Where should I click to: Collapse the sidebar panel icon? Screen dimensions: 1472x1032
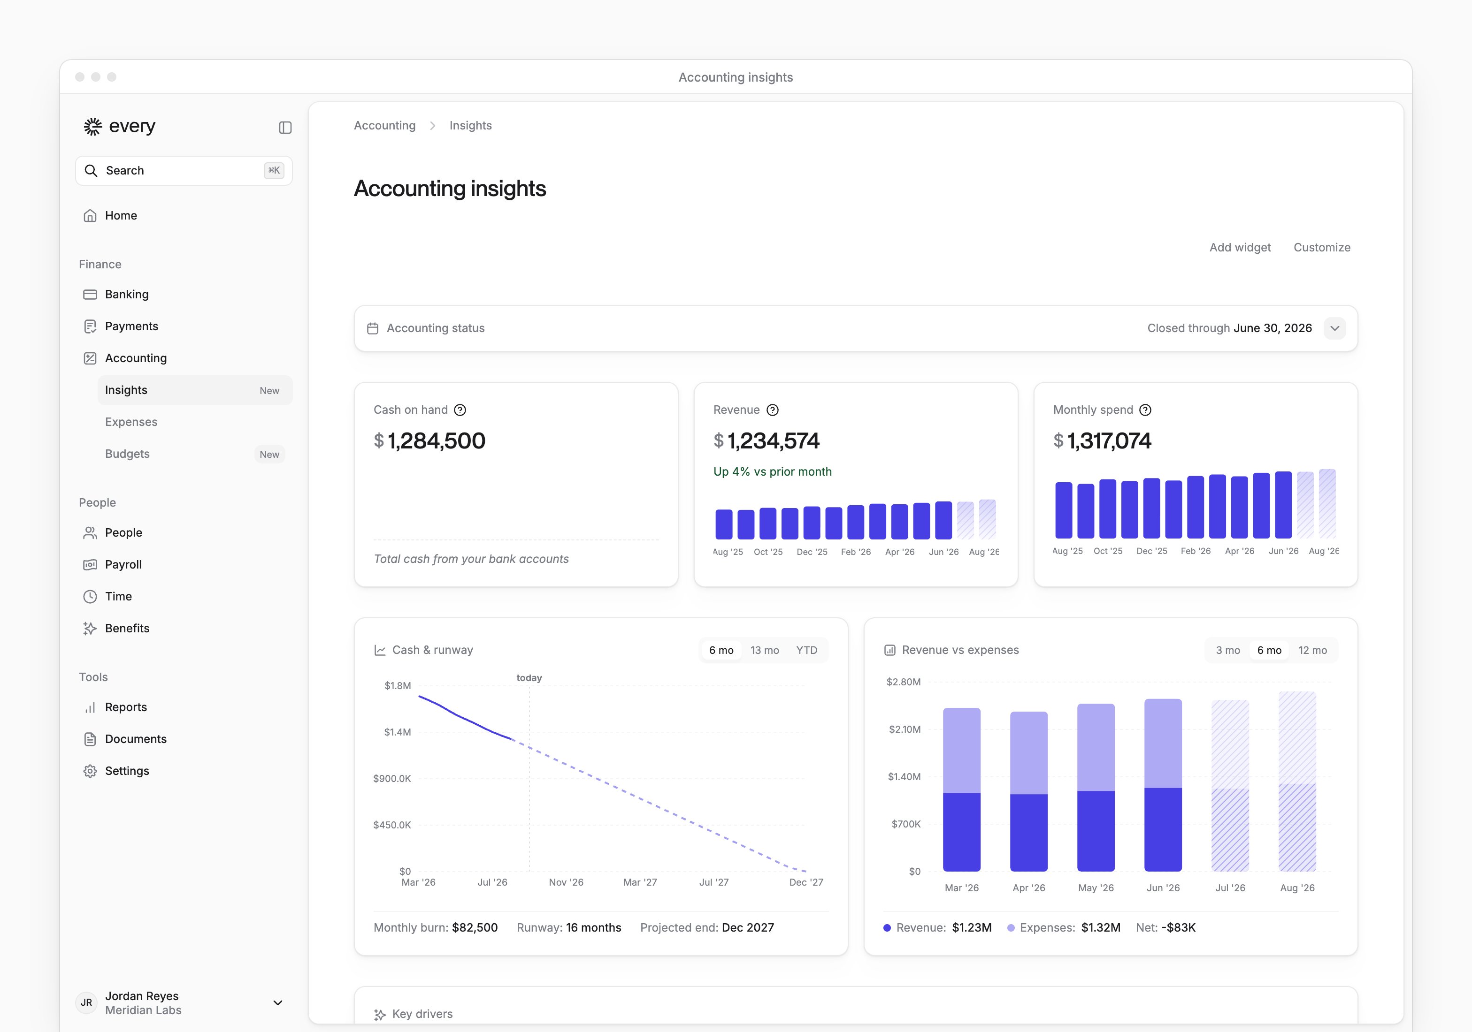click(285, 128)
